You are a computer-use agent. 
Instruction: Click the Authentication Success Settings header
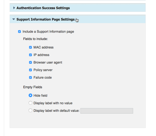(x=77, y=8)
